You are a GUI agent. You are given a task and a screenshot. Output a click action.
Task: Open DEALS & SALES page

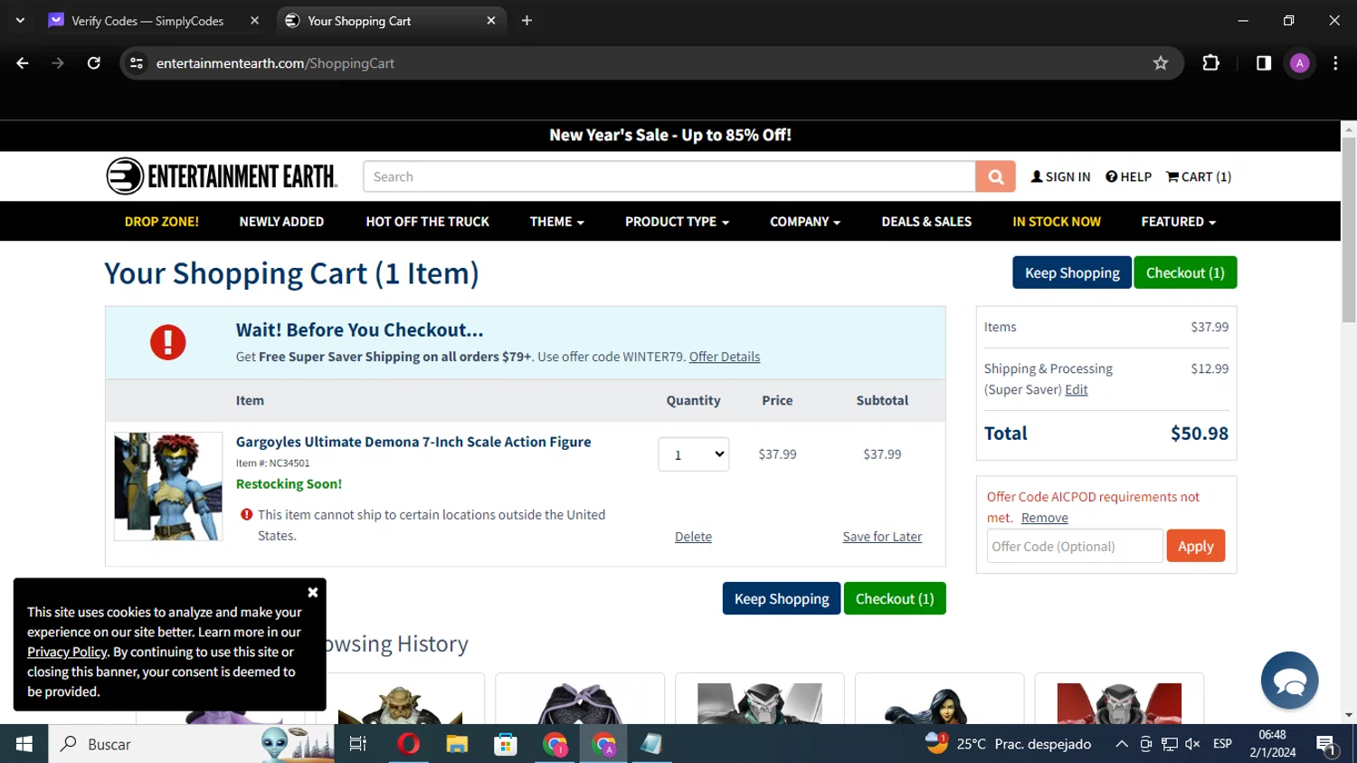[x=926, y=222]
